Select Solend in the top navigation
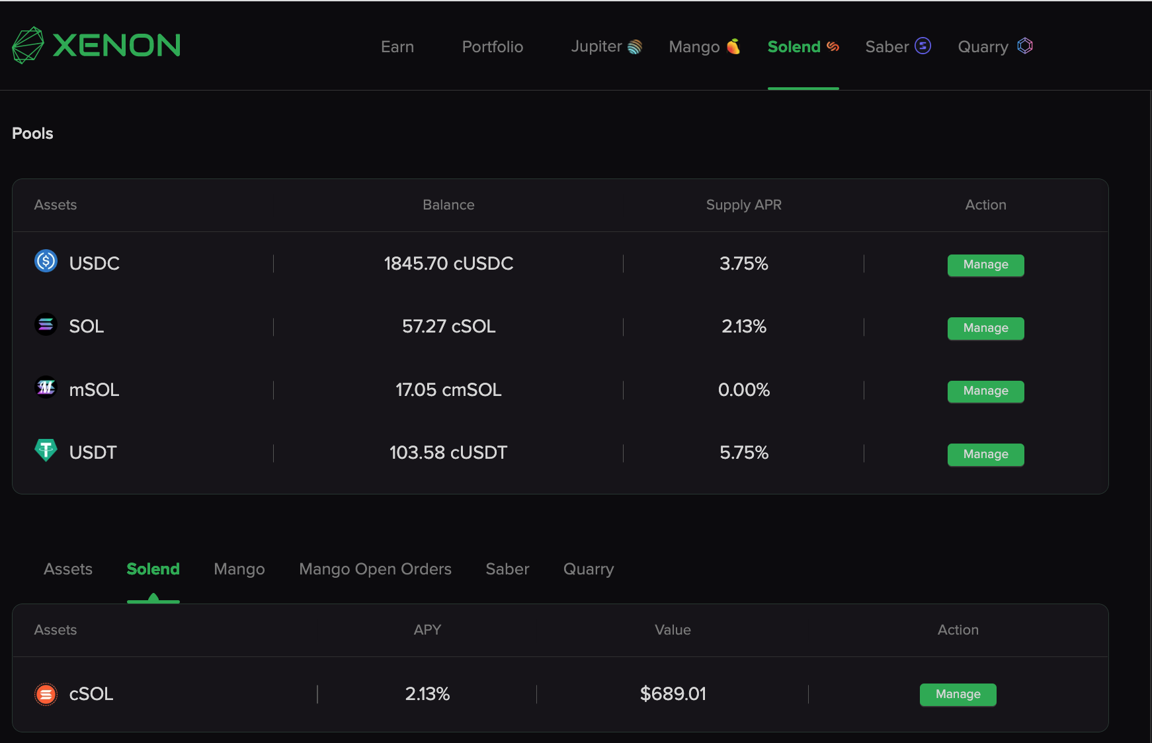 [x=803, y=47]
